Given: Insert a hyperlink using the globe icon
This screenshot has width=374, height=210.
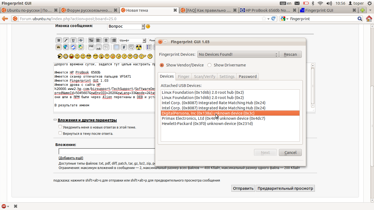Looking at the screenshot, I should (66, 47).
